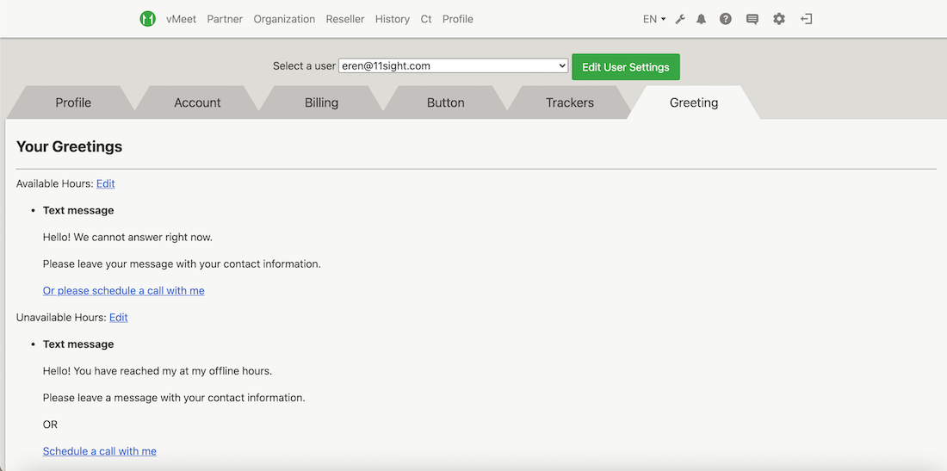This screenshot has width=947, height=471.
Task: Open the EN language dropdown
Action: pyautogui.click(x=654, y=19)
